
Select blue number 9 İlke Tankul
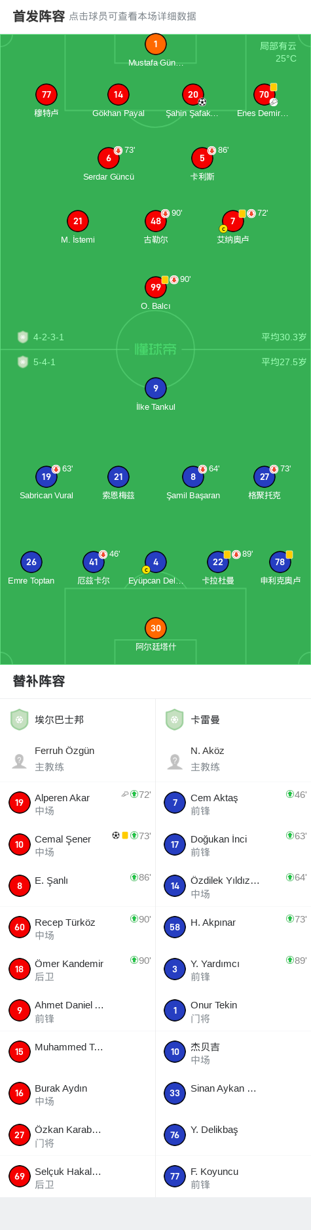pos(156,394)
